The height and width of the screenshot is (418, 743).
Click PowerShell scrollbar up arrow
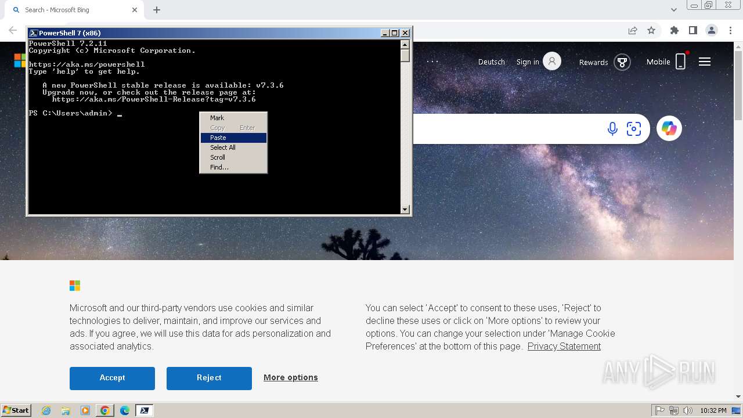coord(405,44)
